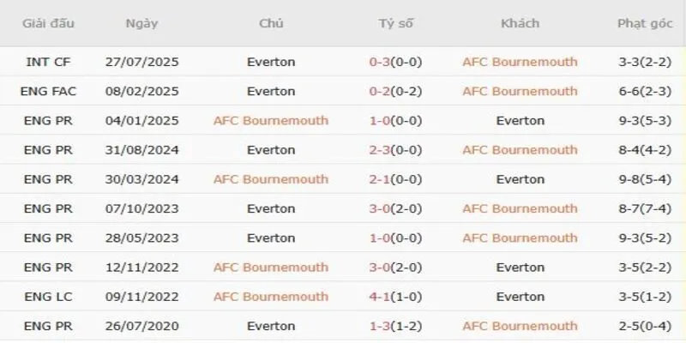686x343 pixels.
Task: Click the 'Giải đấu' column header
Action: pyautogui.click(x=46, y=23)
